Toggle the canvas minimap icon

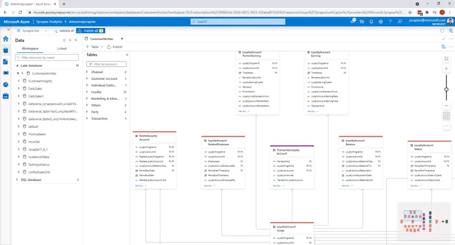coord(446,116)
